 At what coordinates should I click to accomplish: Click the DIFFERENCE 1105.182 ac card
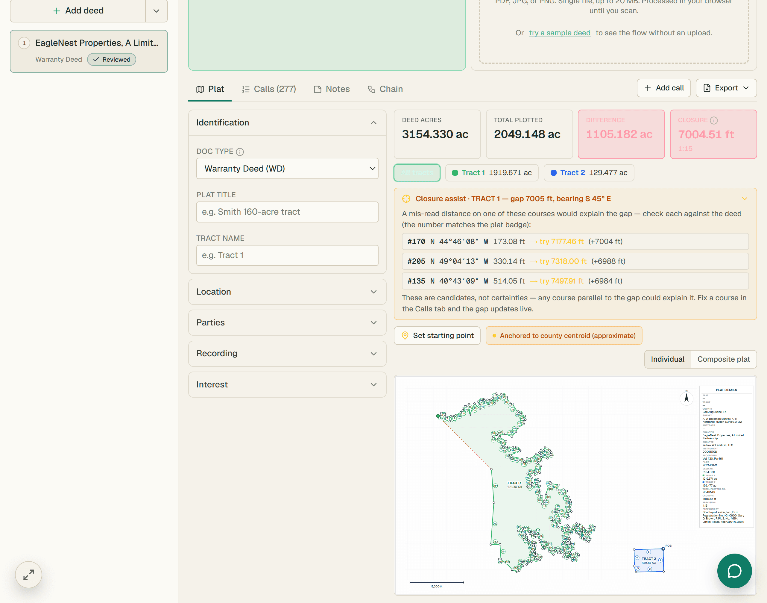[621, 134]
